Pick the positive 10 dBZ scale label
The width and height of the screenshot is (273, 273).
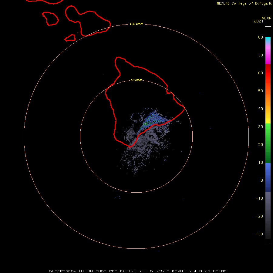pos(261,163)
